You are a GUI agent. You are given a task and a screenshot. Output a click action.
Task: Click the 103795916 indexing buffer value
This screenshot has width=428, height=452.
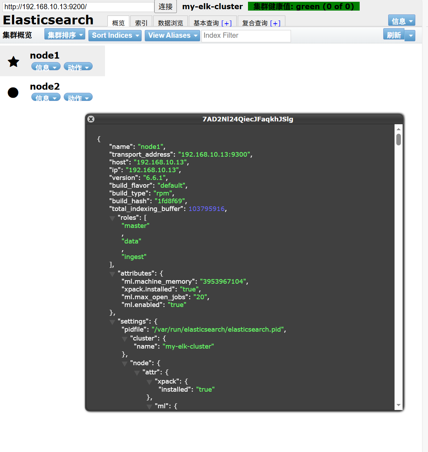click(x=206, y=209)
